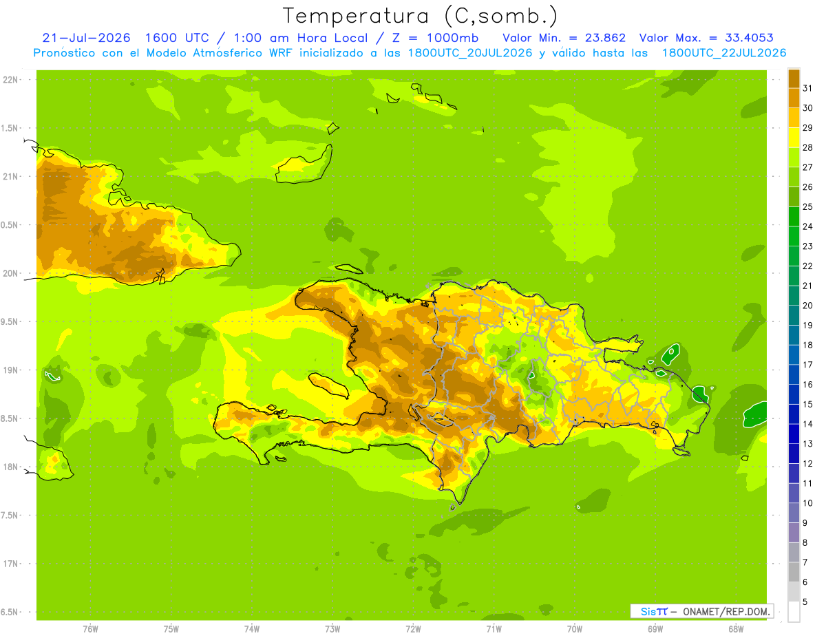Click the "75W" longitude label
Screen dimensions: 826x638
point(171,628)
